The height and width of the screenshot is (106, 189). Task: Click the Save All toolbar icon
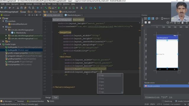tap(2, 8)
